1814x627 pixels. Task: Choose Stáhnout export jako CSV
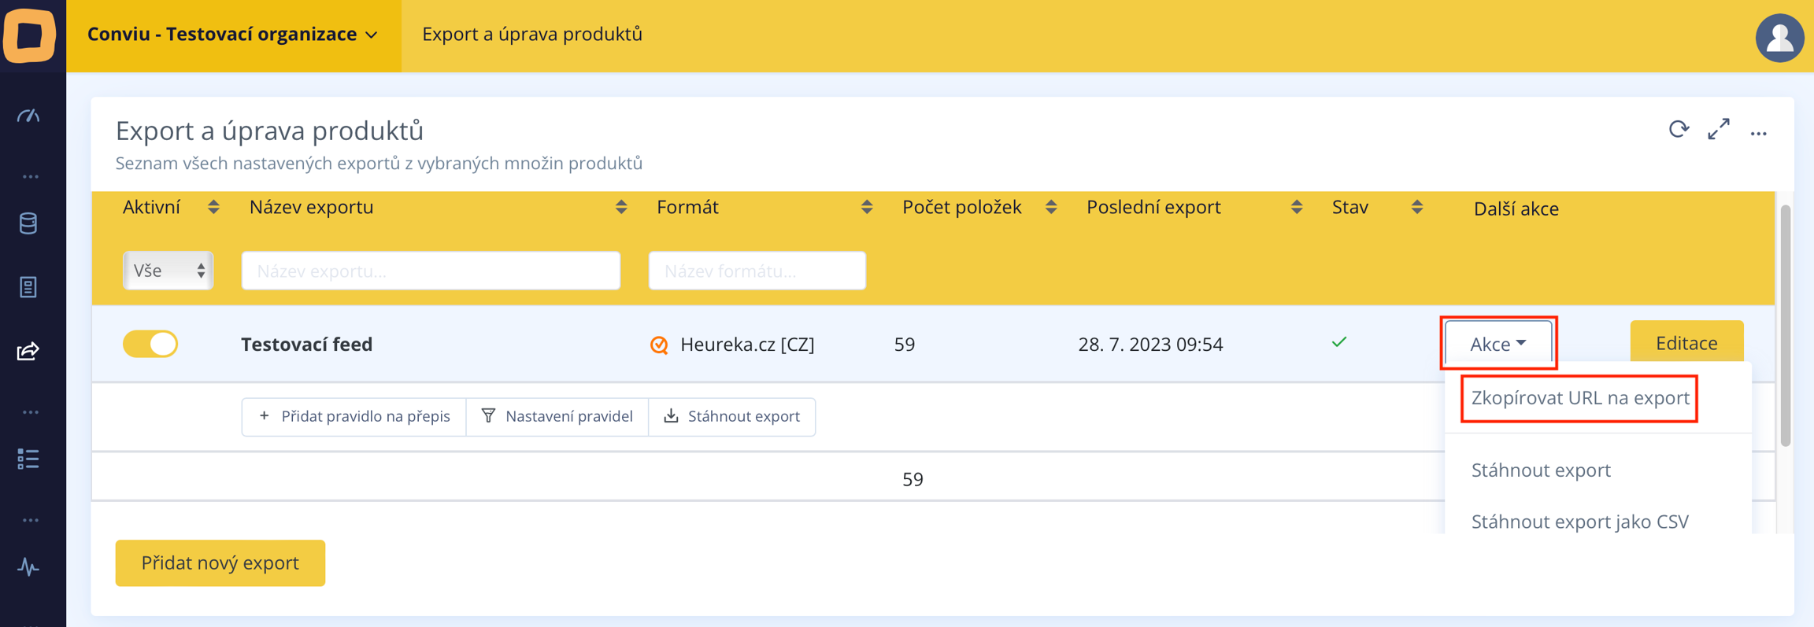tap(1579, 521)
